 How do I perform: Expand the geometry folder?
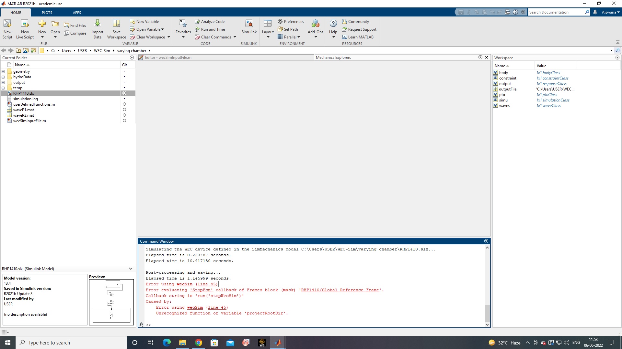pyautogui.click(x=3, y=71)
